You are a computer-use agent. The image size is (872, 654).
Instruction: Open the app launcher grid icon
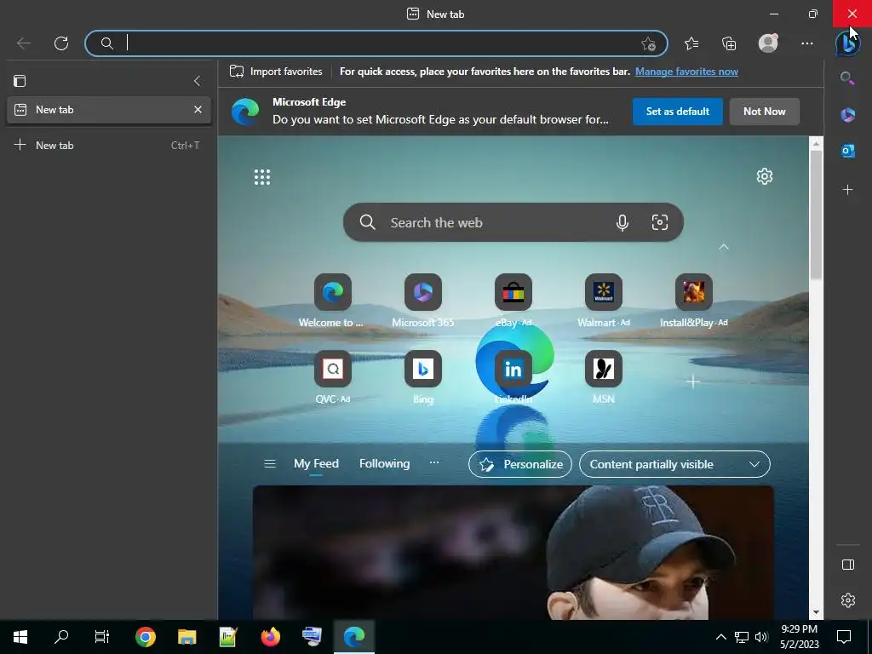coord(262,177)
